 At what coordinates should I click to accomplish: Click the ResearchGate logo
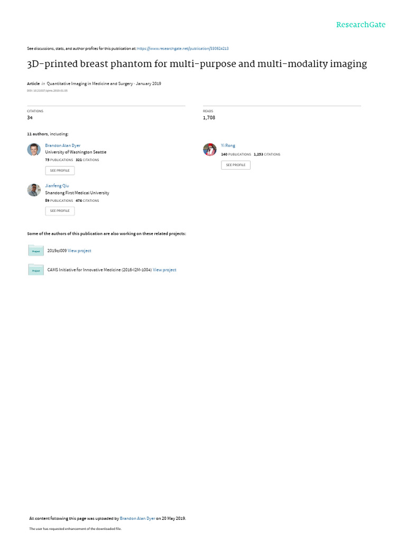[x=361, y=25]
